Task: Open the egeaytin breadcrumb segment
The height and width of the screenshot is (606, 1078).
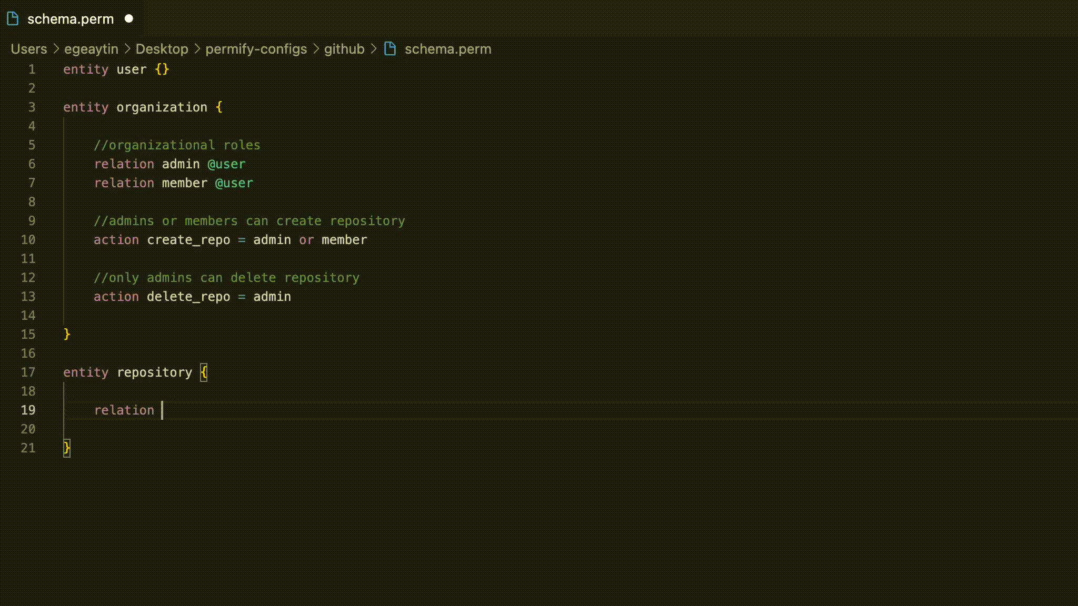Action: click(91, 49)
